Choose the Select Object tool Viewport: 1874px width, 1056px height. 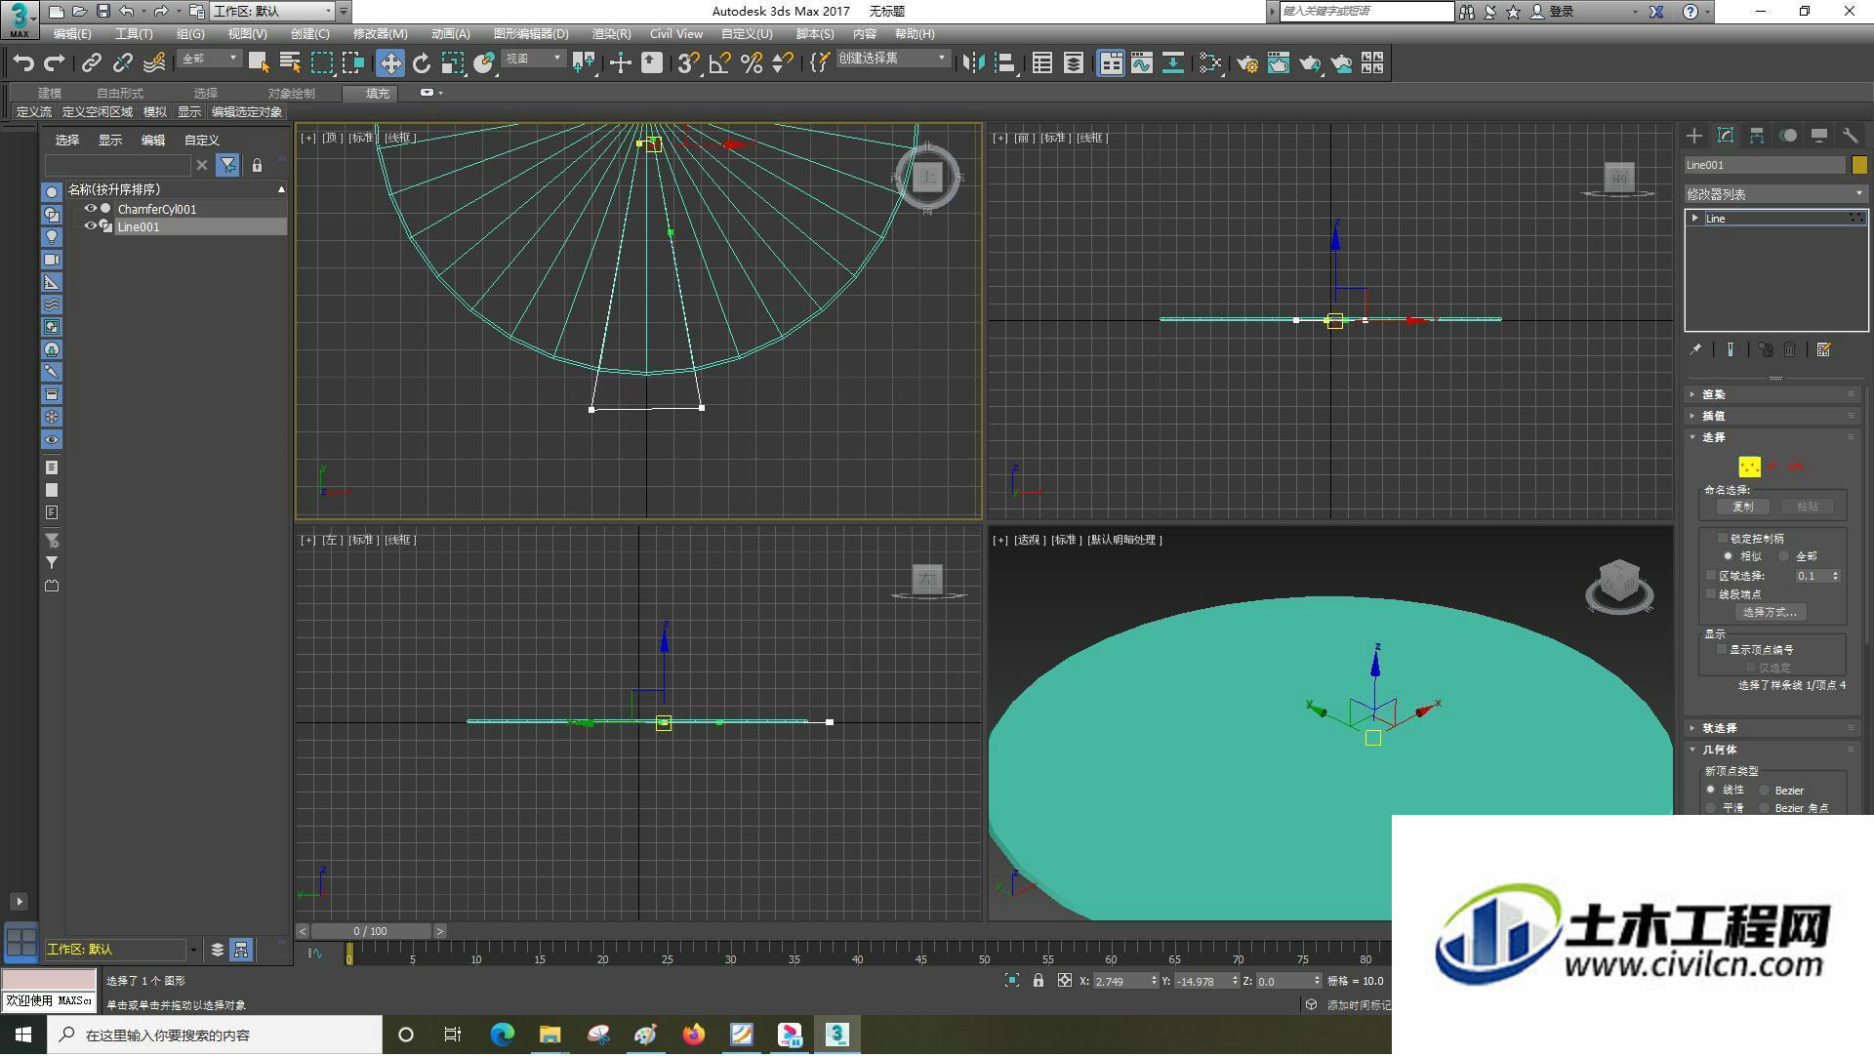click(259, 63)
